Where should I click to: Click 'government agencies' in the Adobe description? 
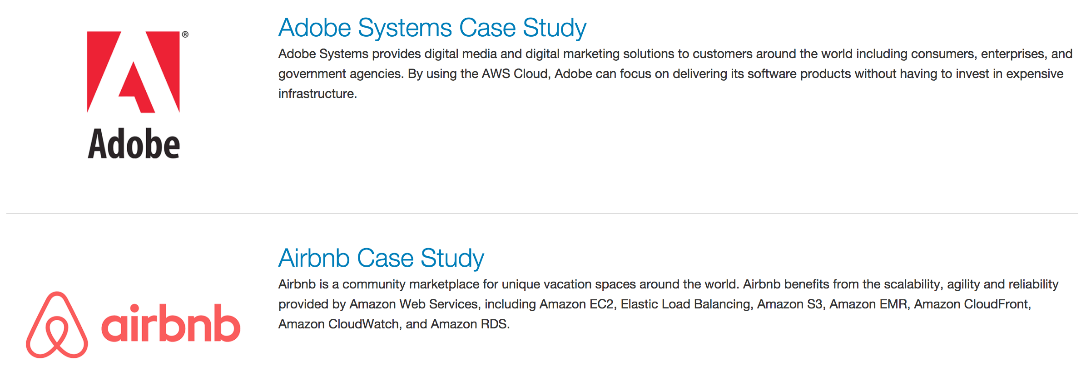point(340,74)
